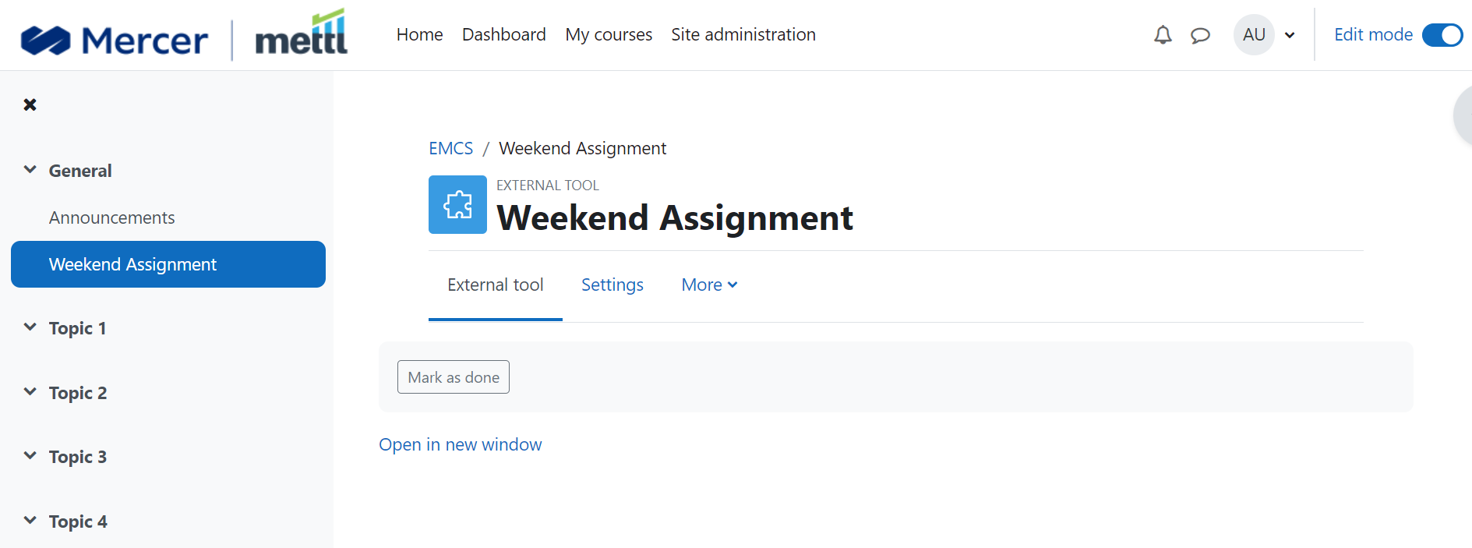Select Announcements in the course index
The width and height of the screenshot is (1472, 548).
tap(112, 217)
